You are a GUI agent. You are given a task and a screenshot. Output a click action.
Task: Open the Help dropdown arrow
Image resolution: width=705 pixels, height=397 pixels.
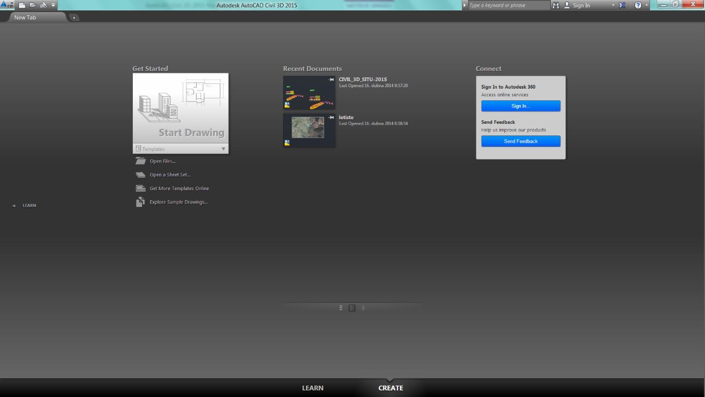[x=646, y=5]
